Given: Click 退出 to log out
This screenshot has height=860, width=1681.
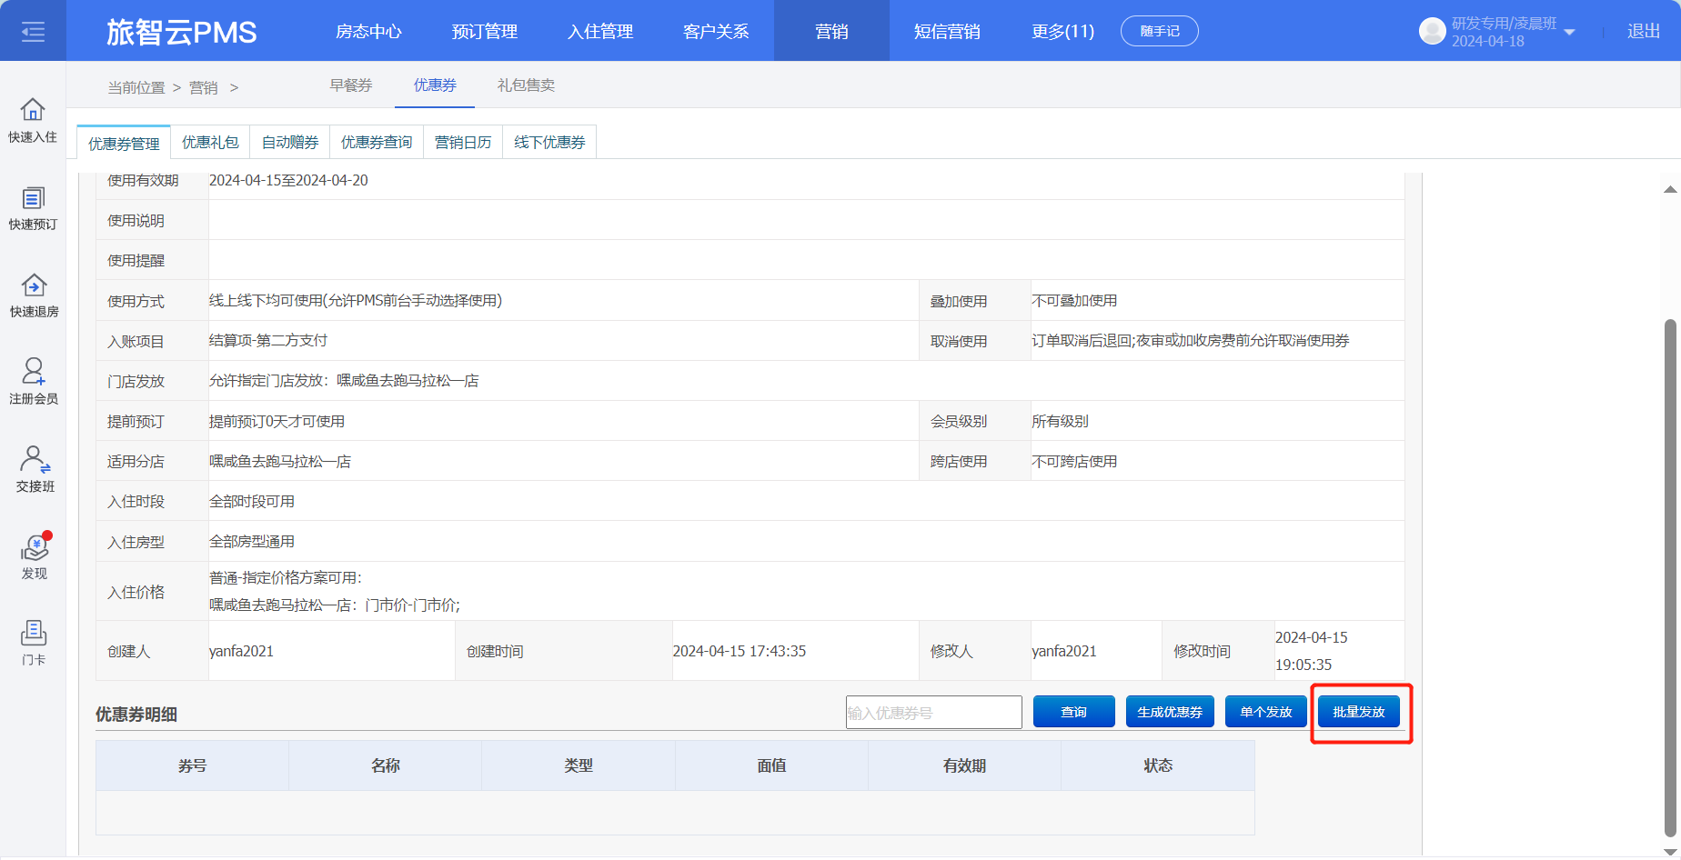Looking at the screenshot, I should click(x=1644, y=32).
